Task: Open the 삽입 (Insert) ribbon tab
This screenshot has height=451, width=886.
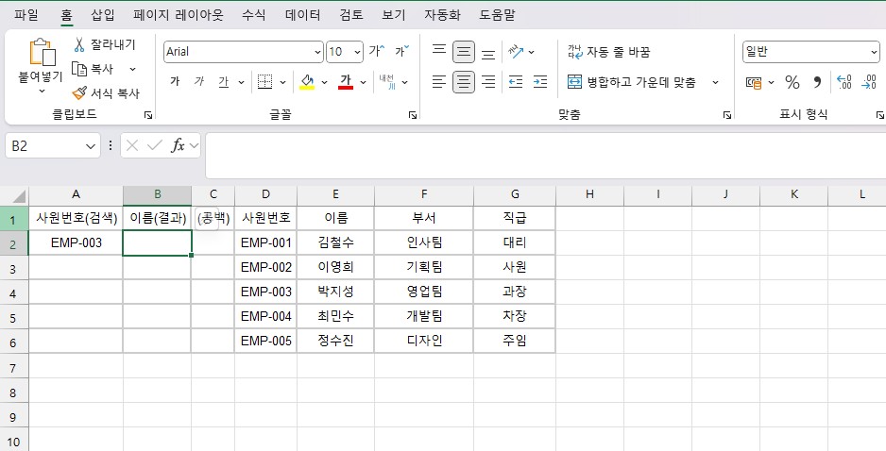Action: tap(102, 15)
